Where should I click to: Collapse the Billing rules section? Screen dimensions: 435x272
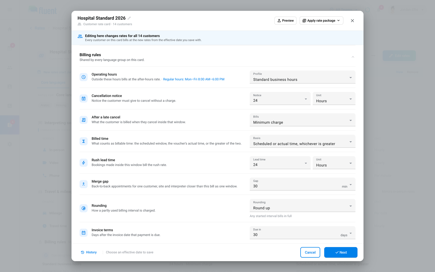coord(353,57)
